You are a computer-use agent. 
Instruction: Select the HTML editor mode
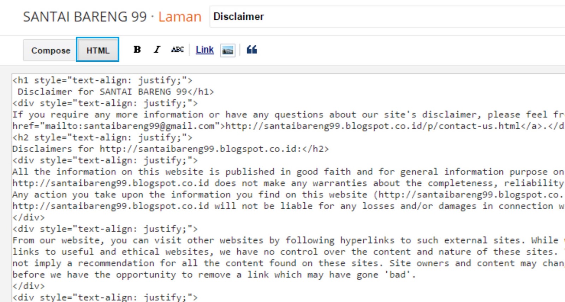coord(98,50)
